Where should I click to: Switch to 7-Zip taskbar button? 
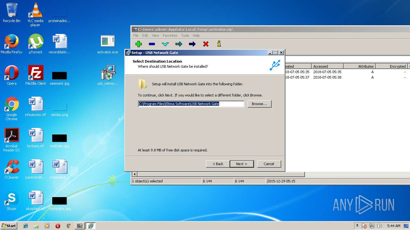coord(79,226)
